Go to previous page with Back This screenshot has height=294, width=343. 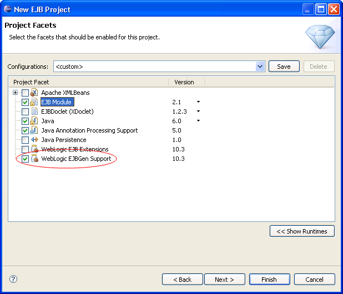183,280
